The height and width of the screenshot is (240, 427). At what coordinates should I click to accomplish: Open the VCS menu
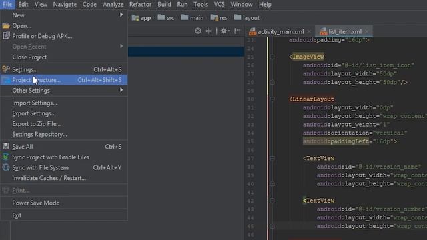click(220, 5)
